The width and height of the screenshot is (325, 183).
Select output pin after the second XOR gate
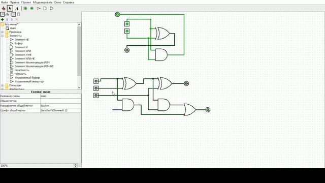tap(186, 83)
